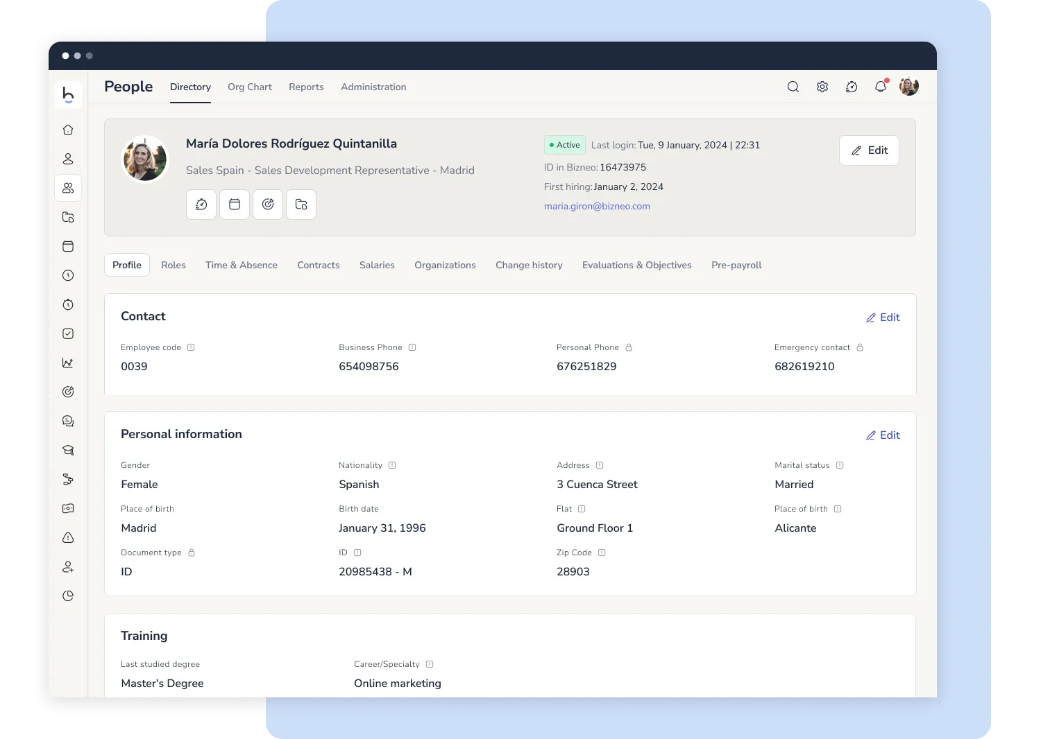Click the search magnifier in top bar
The width and height of the screenshot is (1041, 739).
click(793, 87)
